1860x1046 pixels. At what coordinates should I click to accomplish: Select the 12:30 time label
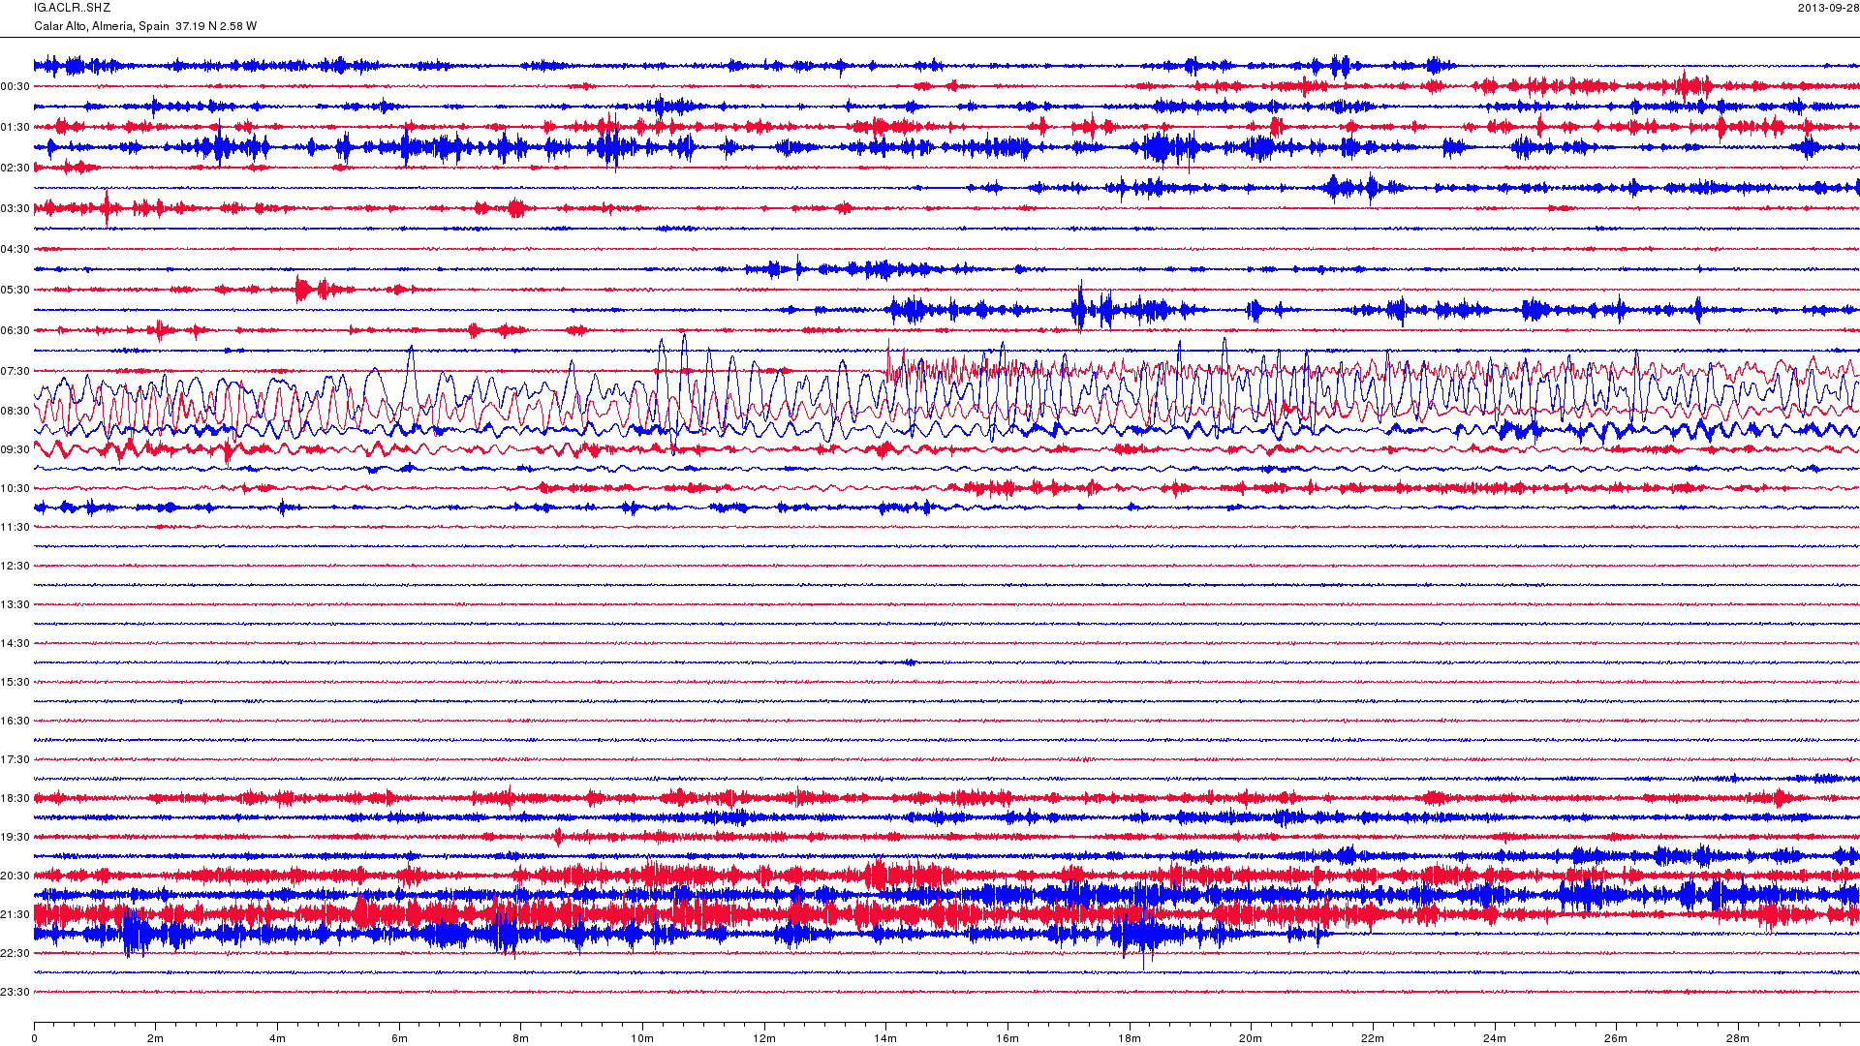pyautogui.click(x=15, y=567)
